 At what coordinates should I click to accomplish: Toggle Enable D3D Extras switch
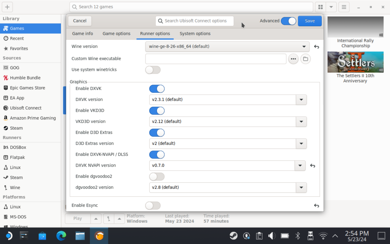coord(157,132)
